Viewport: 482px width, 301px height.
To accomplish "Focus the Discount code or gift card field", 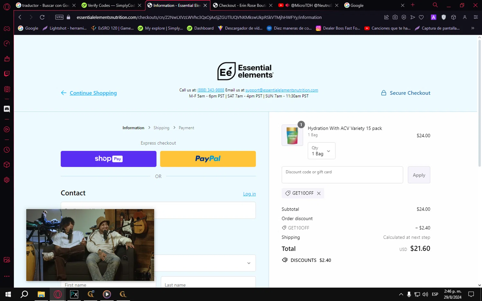I will 342,175.
